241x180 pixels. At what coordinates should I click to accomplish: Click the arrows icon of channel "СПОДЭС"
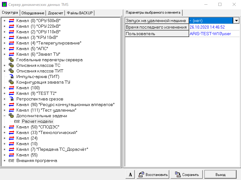point(11,127)
